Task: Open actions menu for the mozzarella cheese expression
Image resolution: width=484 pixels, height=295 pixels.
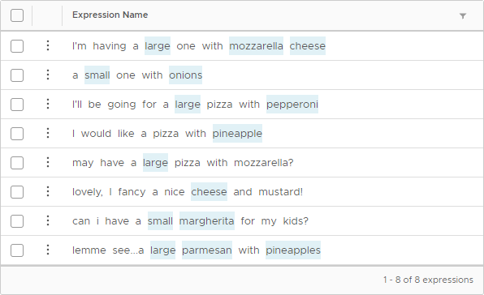Action: click(x=48, y=45)
